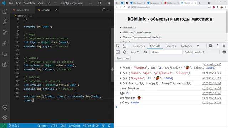Open the Go menu
The image size is (228, 128).
coord(48,3)
